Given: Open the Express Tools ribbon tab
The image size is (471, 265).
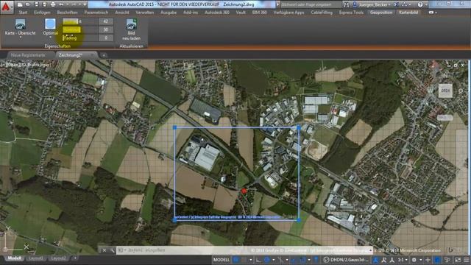Looking at the screenshot, I should 351,13.
